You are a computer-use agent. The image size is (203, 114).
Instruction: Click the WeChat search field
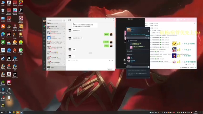click(x=55, y=21)
